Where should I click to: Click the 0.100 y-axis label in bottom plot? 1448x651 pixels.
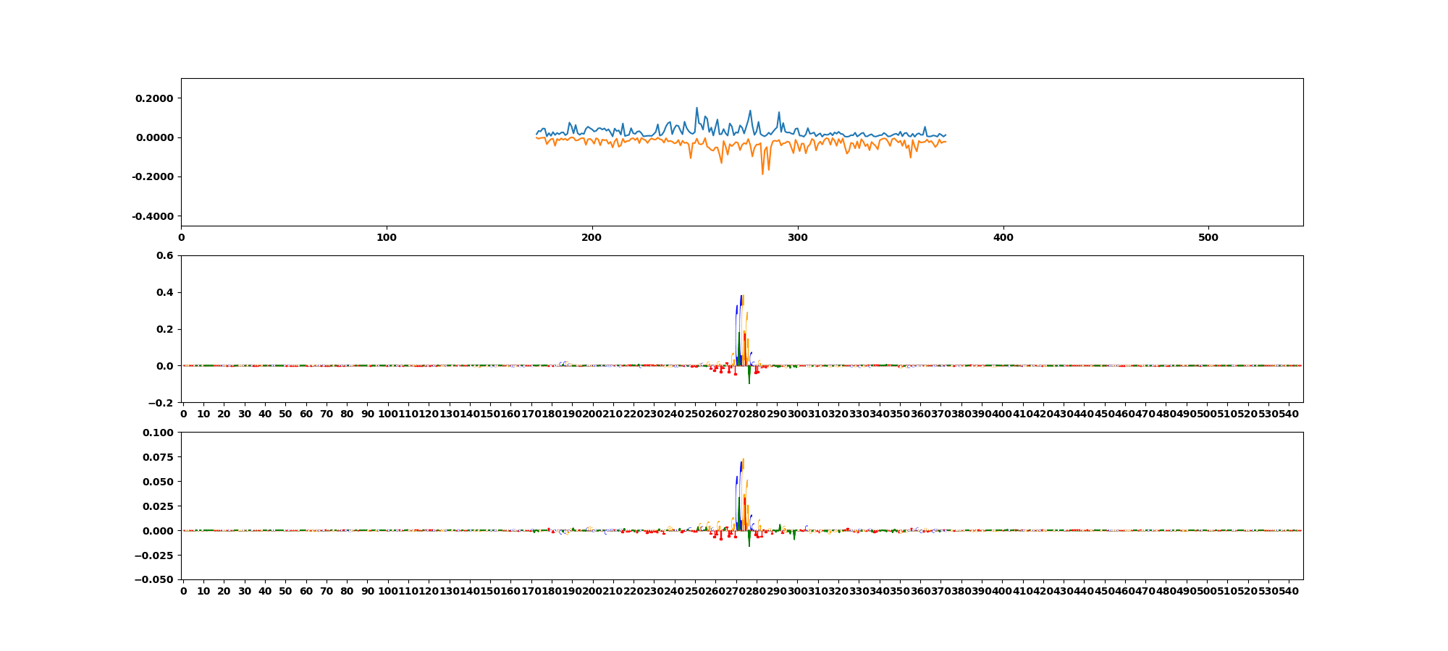coord(159,433)
